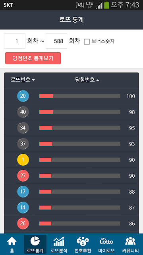Tap the blue number 20 ball

coord(23,96)
